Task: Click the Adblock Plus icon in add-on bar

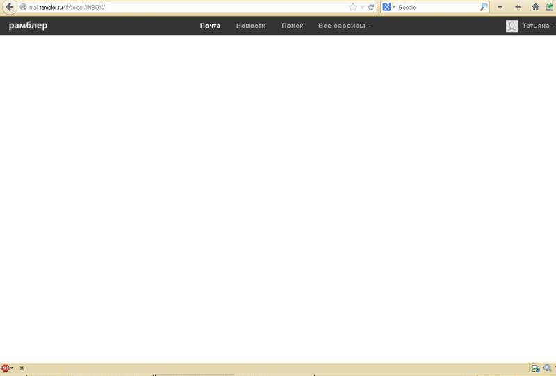Action: (x=6, y=368)
